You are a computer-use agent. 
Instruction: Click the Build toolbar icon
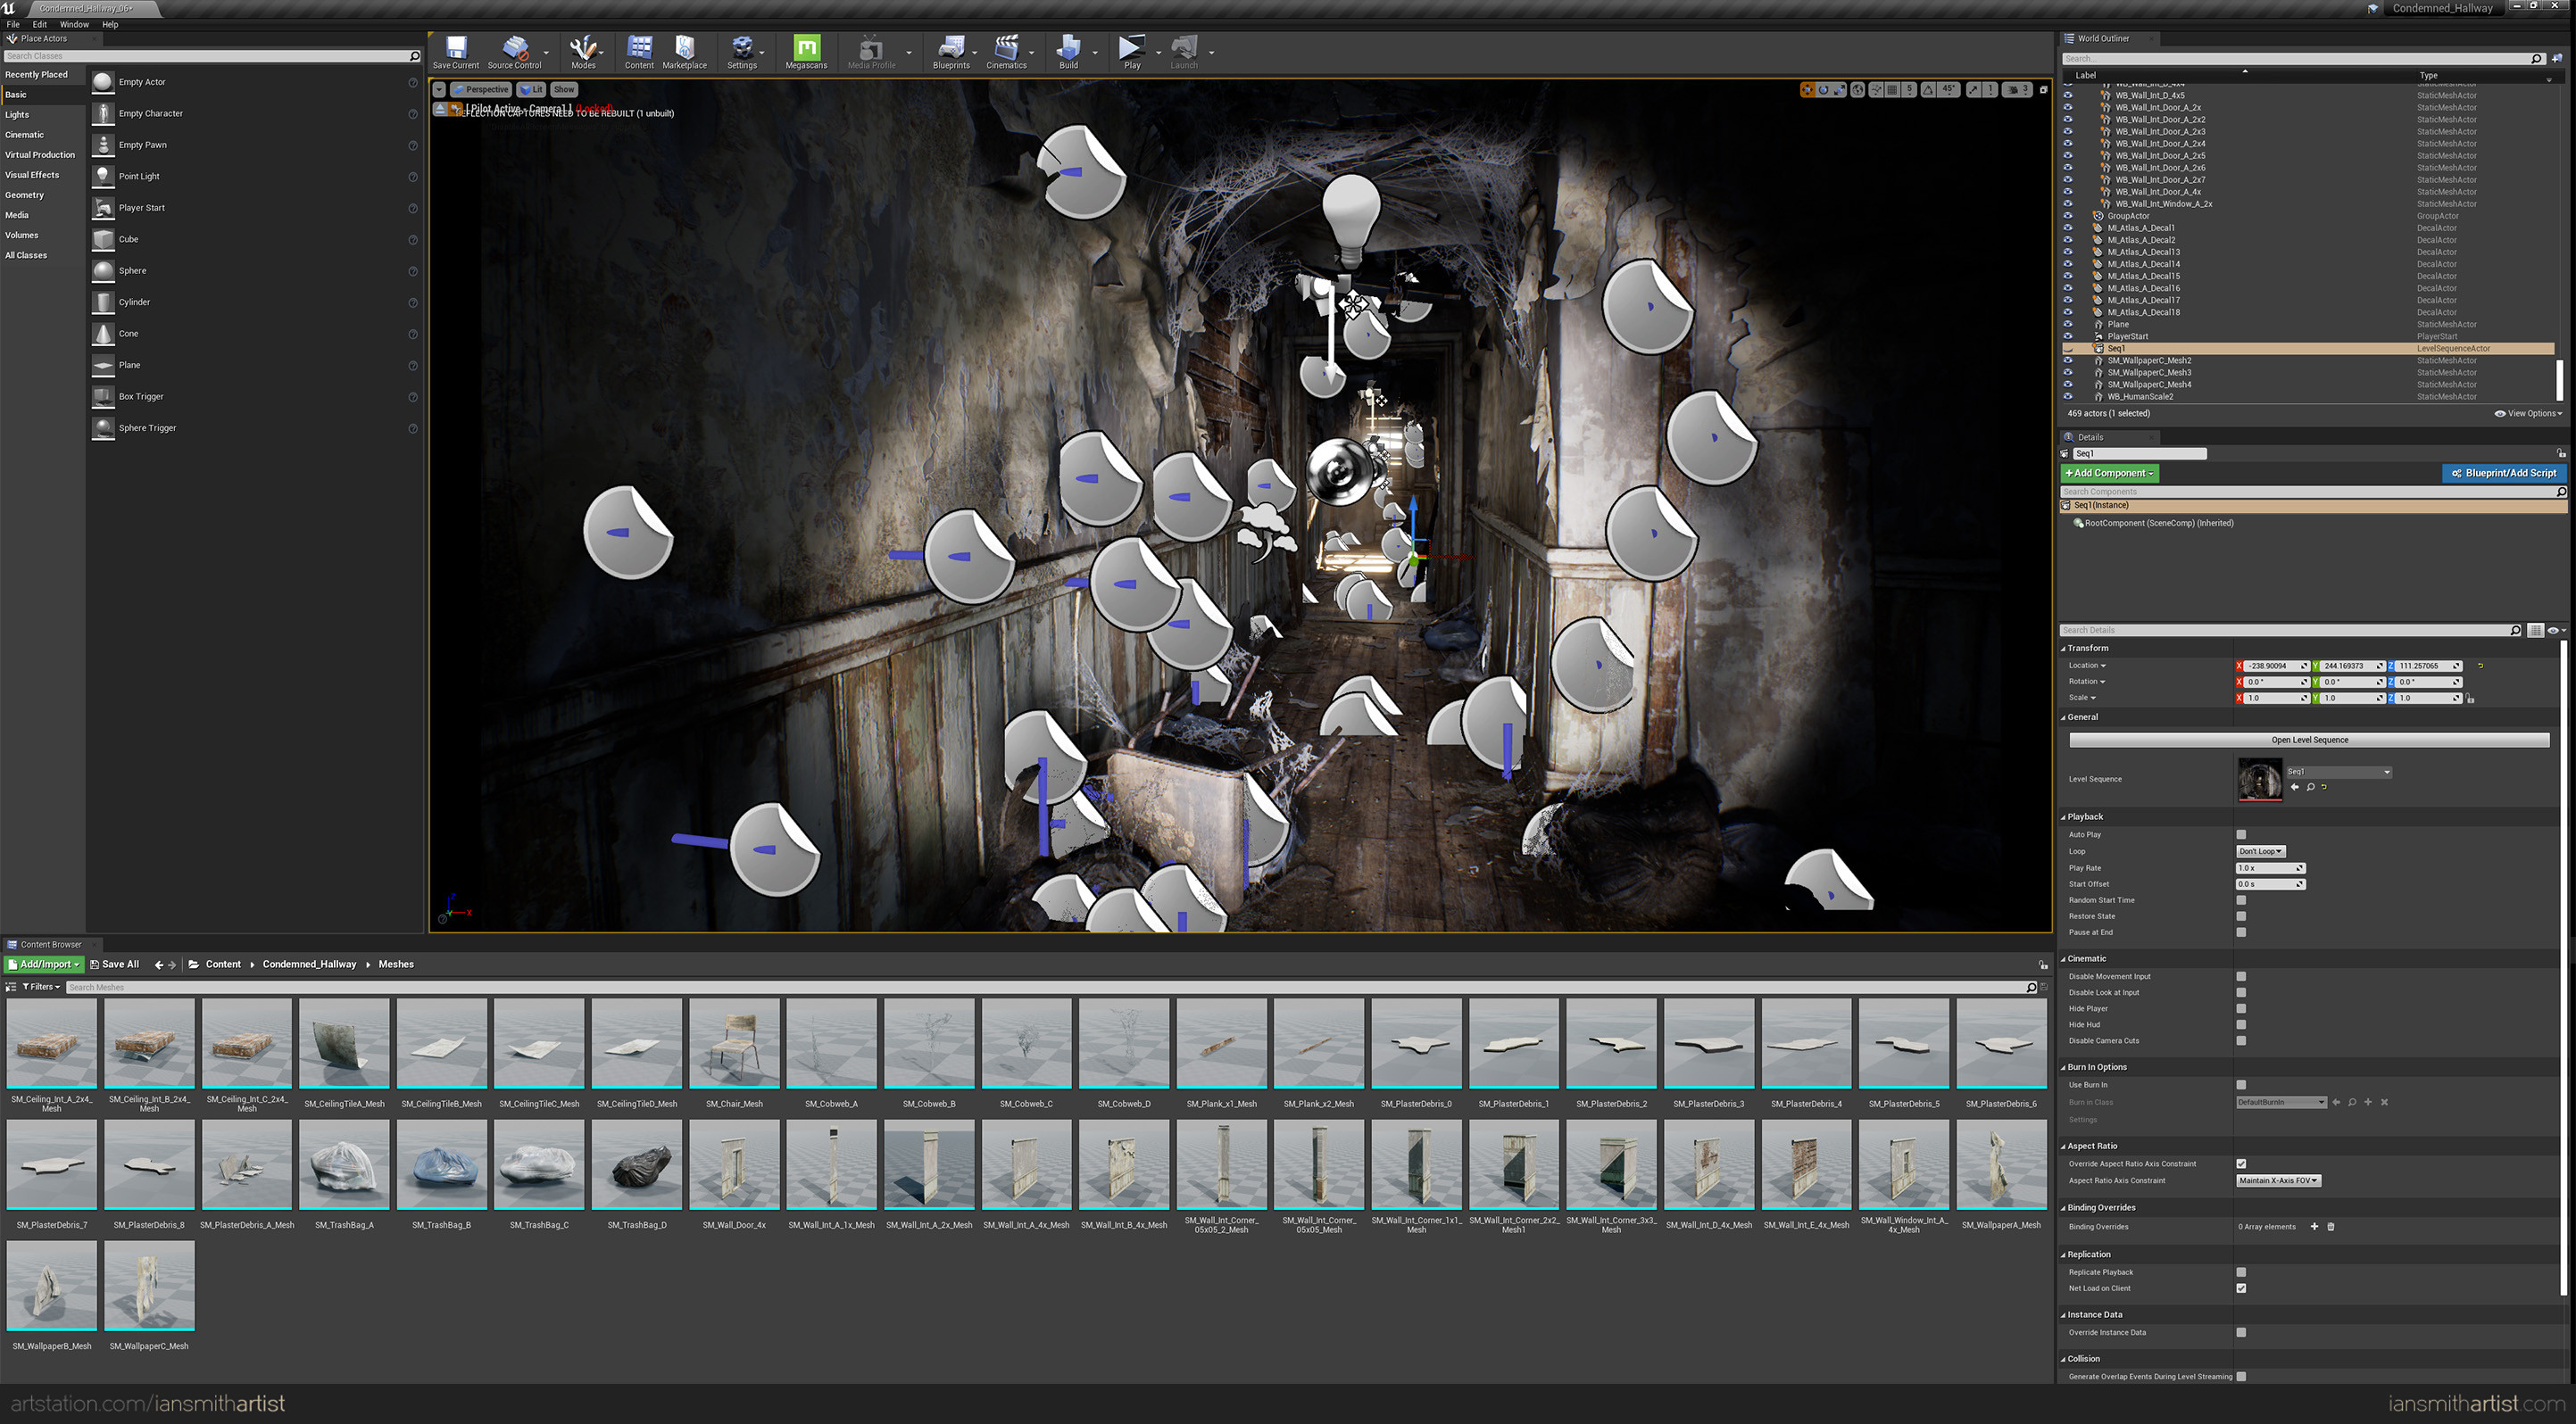pyautogui.click(x=1068, y=50)
